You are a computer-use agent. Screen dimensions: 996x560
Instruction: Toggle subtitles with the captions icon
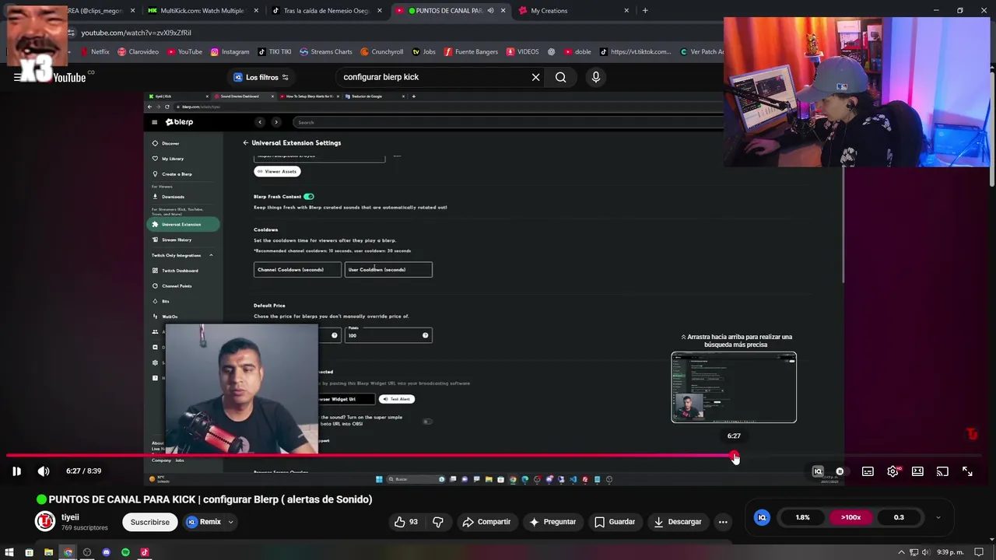[x=868, y=471]
